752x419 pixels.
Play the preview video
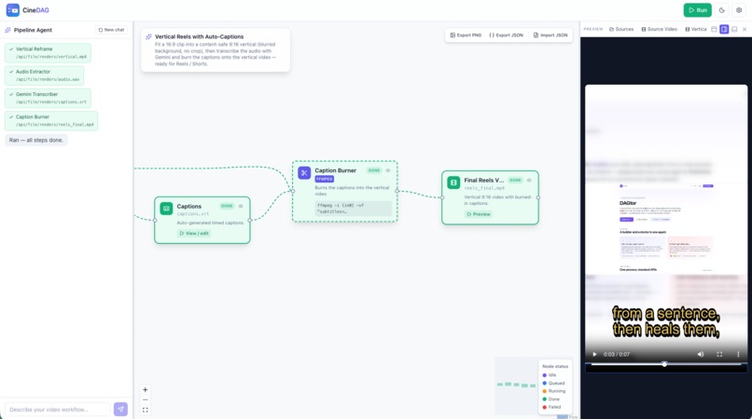[594, 355]
